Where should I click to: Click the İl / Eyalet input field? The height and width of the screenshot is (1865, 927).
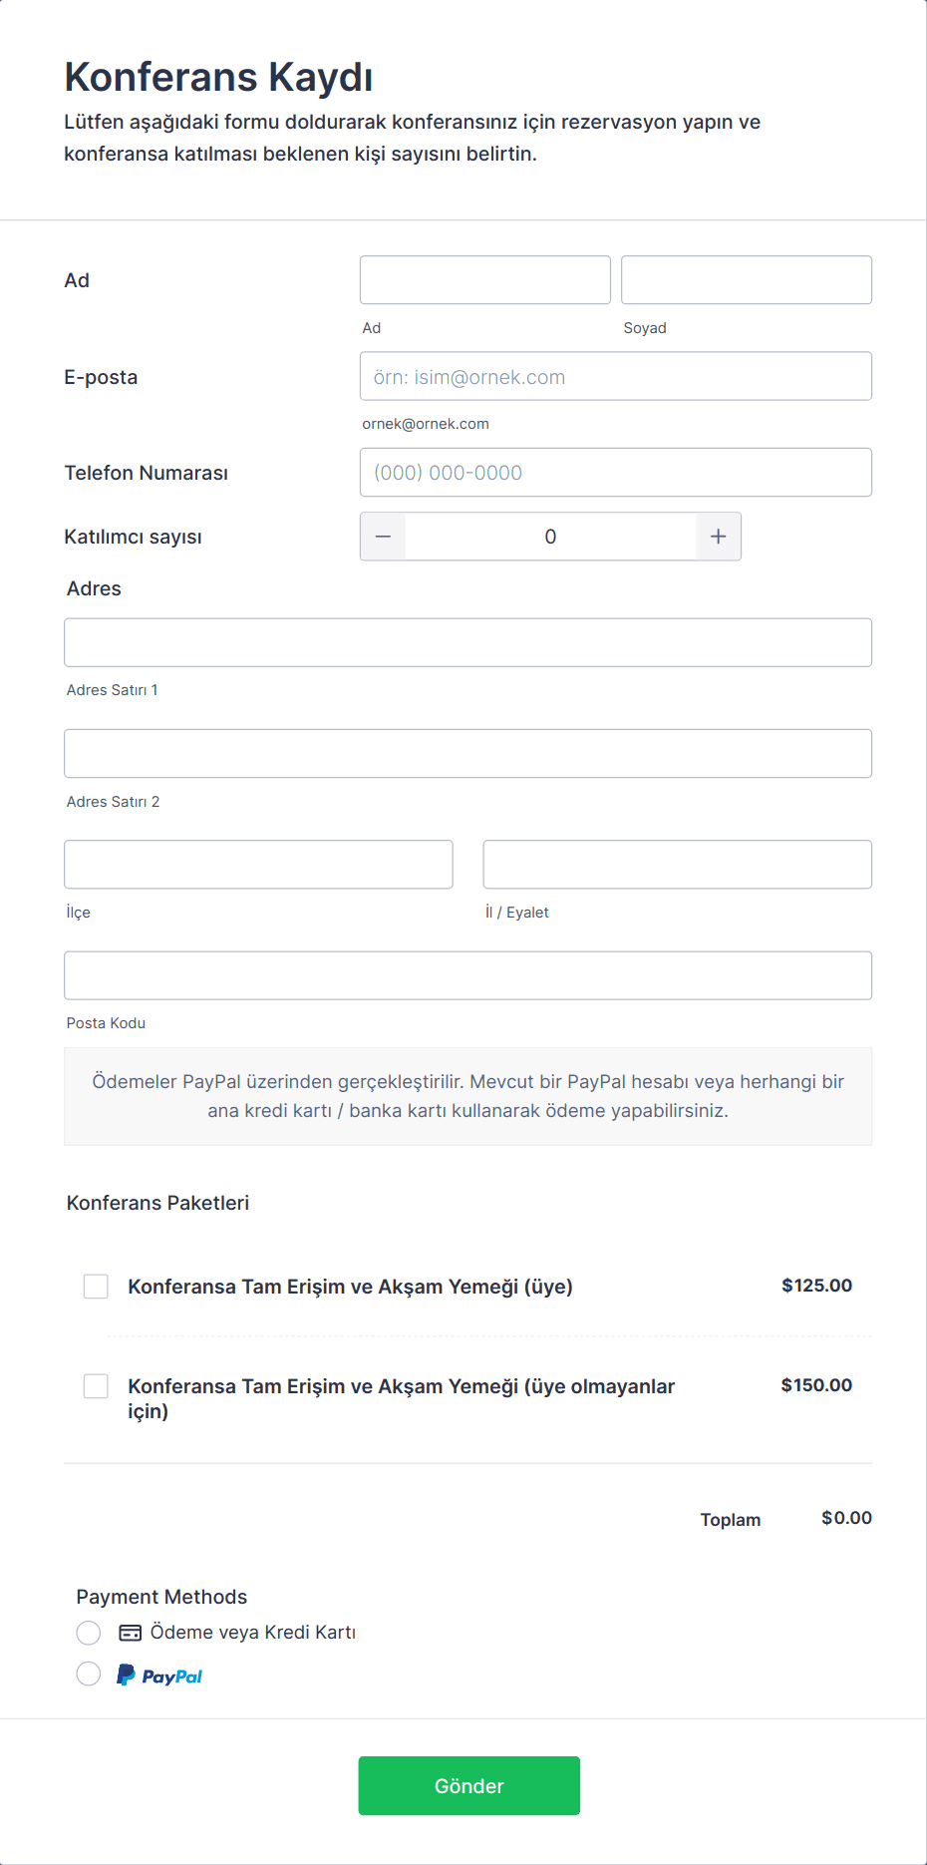pyautogui.click(x=677, y=865)
